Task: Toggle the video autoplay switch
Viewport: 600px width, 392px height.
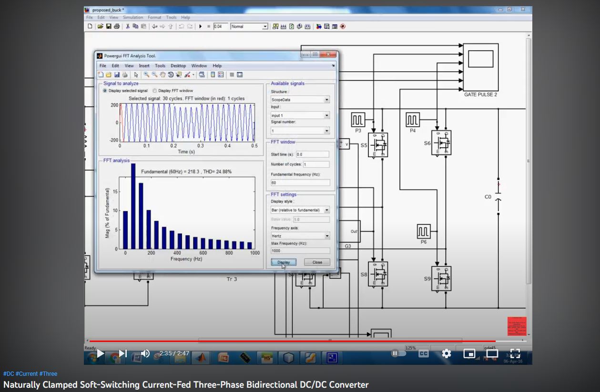Action: [x=398, y=353]
